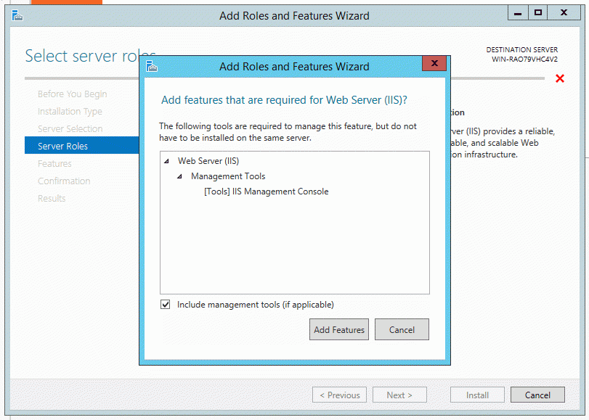Maximize the main wizard window
This screenshot has width=589, height=420.
[538, 13]
